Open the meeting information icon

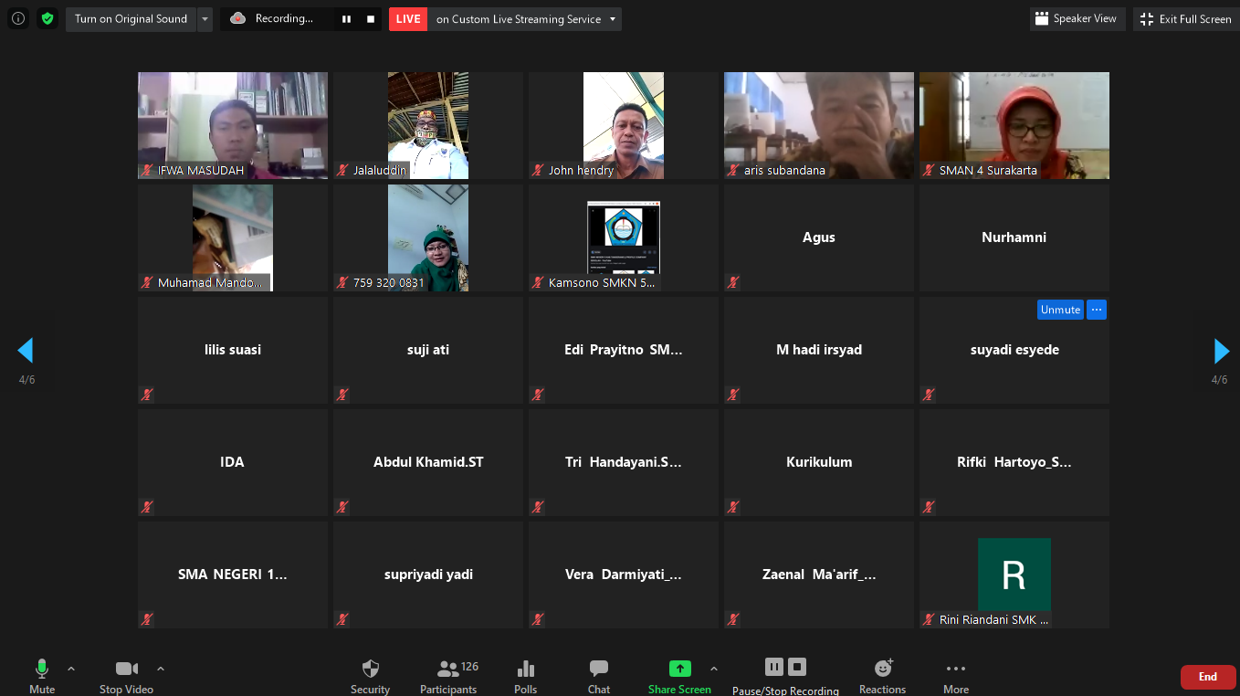pos(18,18)
